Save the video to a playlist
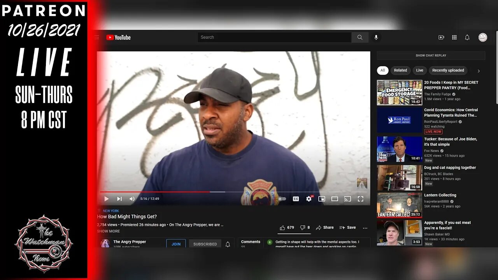Screen dimensions: 498x280 348,227
